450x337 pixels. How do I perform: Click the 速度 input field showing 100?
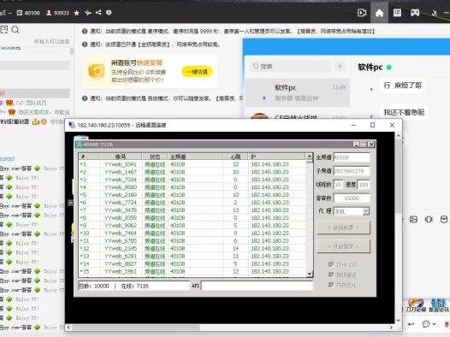click(363, 185)
